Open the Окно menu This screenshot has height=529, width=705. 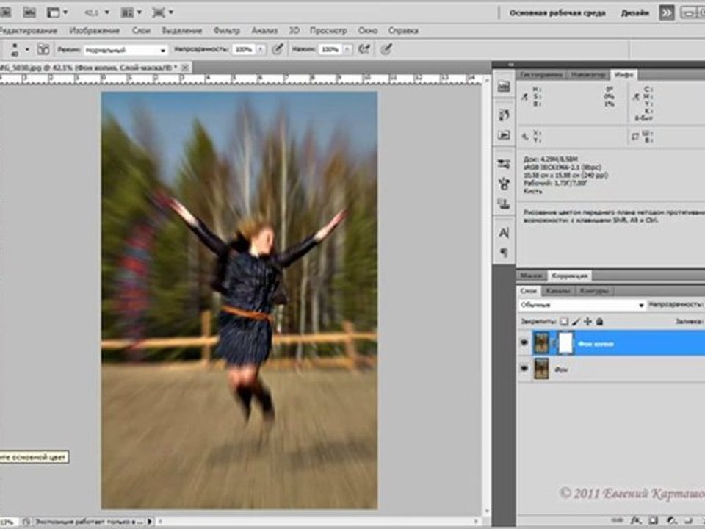(x=367, y=31)
